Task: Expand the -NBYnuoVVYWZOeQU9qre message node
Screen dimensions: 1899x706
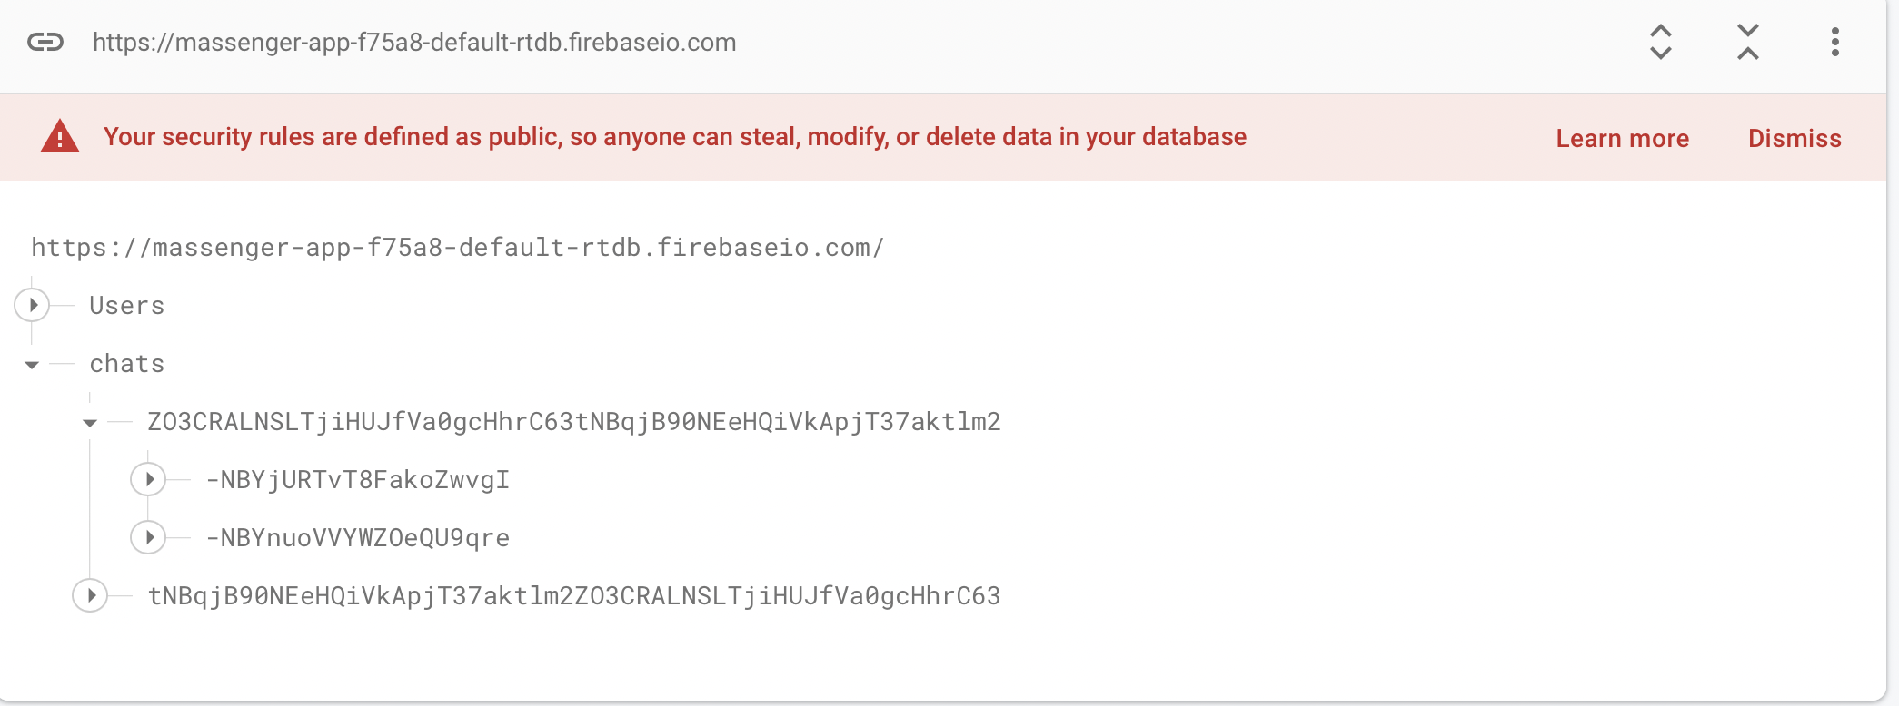Action: pyautogui.click(x=149, y=537)
